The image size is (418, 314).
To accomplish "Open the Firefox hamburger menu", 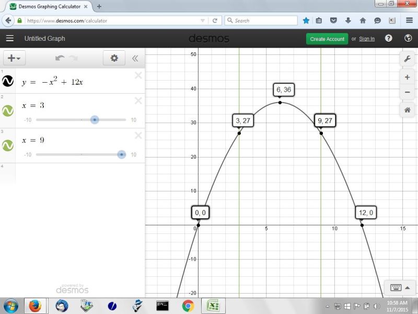I will coord(410,20).
